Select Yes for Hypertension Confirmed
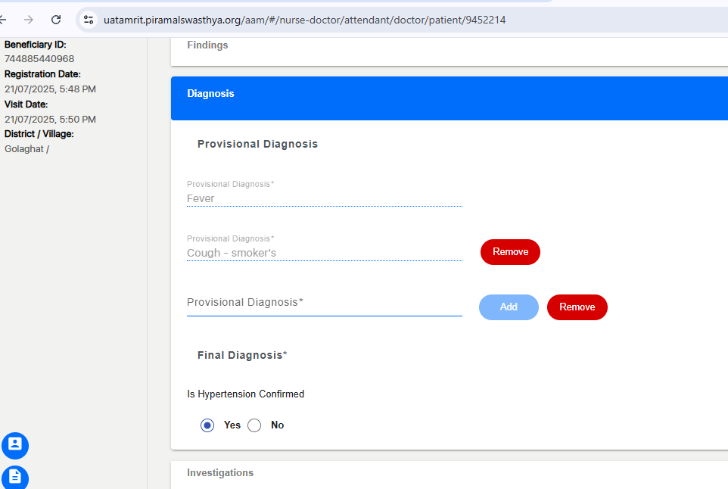The height and width of the screenshot is (489, 728). (x=207, y=425)
